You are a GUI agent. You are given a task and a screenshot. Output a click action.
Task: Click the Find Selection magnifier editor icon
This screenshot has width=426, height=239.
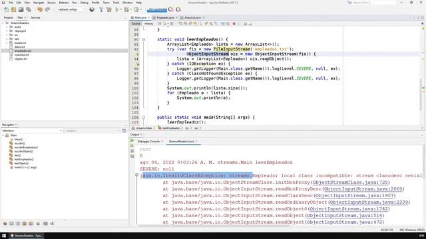(x=180, y=24)
